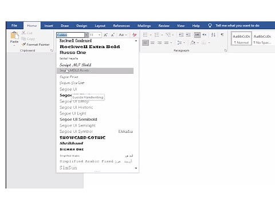Switch to the Mailings tab
The image size is (275, 206).
pyautogui.click(x=144, y=26)
